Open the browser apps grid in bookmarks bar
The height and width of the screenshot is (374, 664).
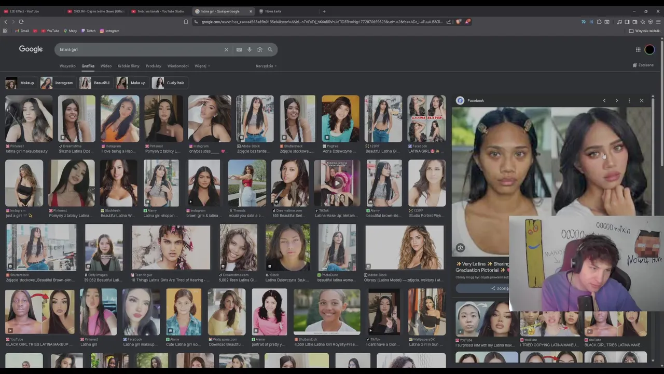pos(5,31)
